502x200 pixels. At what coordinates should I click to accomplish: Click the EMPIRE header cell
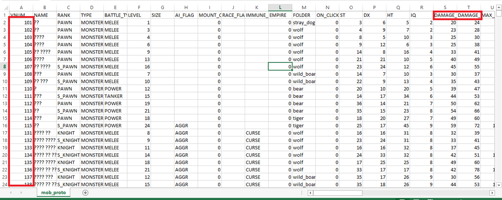click(280, 15)
